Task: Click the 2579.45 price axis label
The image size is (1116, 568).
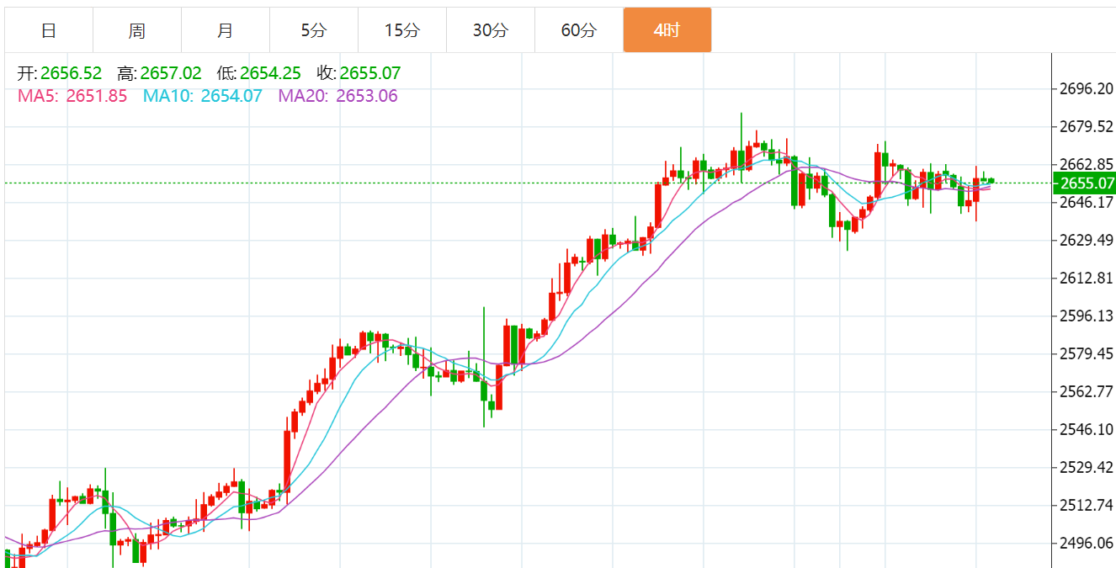Action: point(1087,353)
